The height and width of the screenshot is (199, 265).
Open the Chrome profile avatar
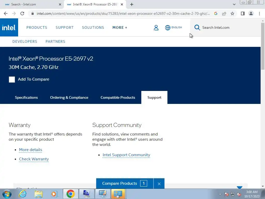251,13
